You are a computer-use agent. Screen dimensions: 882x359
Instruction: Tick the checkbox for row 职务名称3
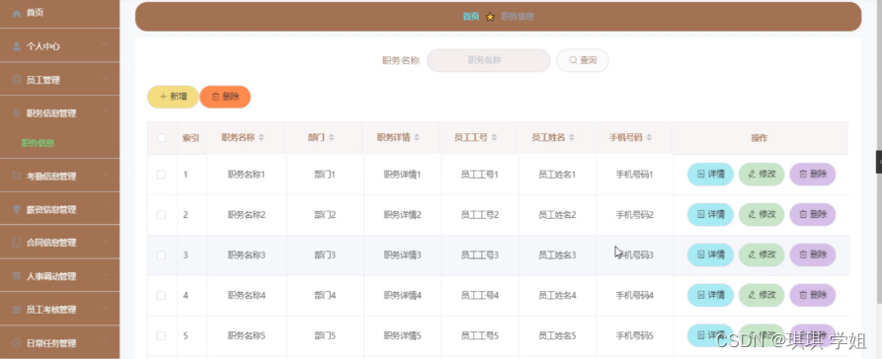tap(161, 255)
